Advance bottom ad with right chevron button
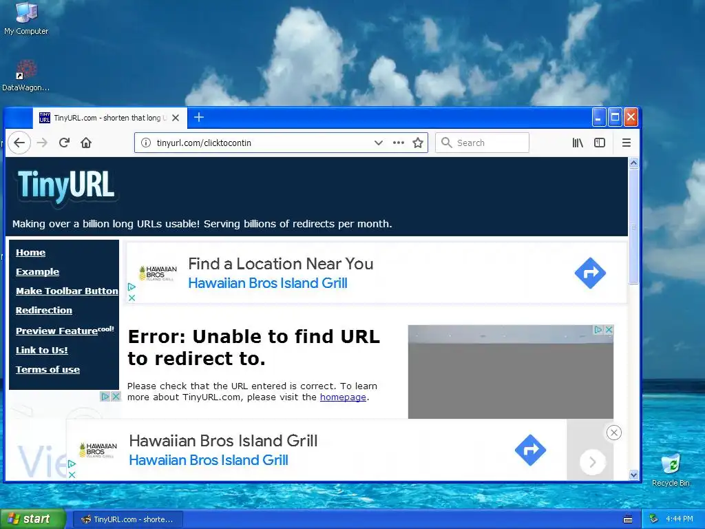The image size is (705, 529). tap(593, 462)
